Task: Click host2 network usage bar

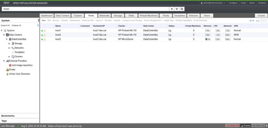Action: [228, 35]
